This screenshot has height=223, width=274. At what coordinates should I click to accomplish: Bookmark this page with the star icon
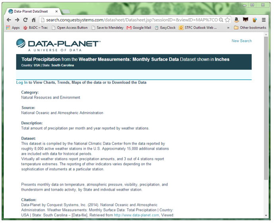point(227,20)
